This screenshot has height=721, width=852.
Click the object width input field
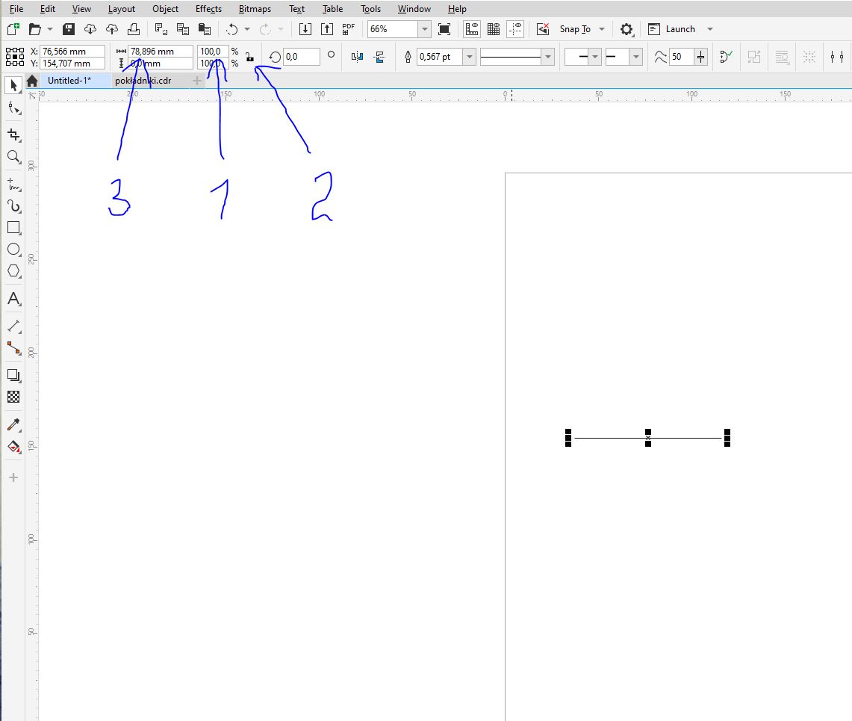point(160,52)
